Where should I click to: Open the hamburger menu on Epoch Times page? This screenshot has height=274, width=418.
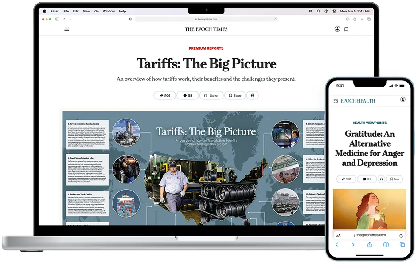point(66,29)
